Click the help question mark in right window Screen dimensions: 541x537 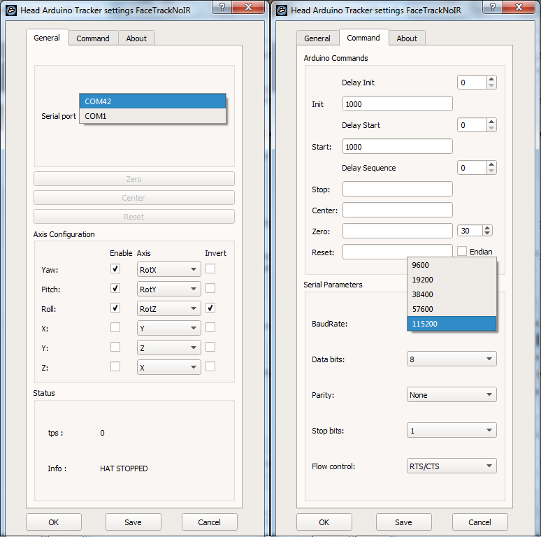click(493, 7)
